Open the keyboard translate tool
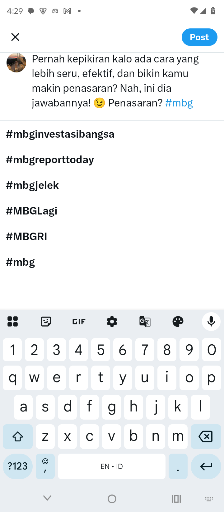 tap(145, 321)
